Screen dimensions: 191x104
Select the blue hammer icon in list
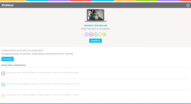coord(3,85)
